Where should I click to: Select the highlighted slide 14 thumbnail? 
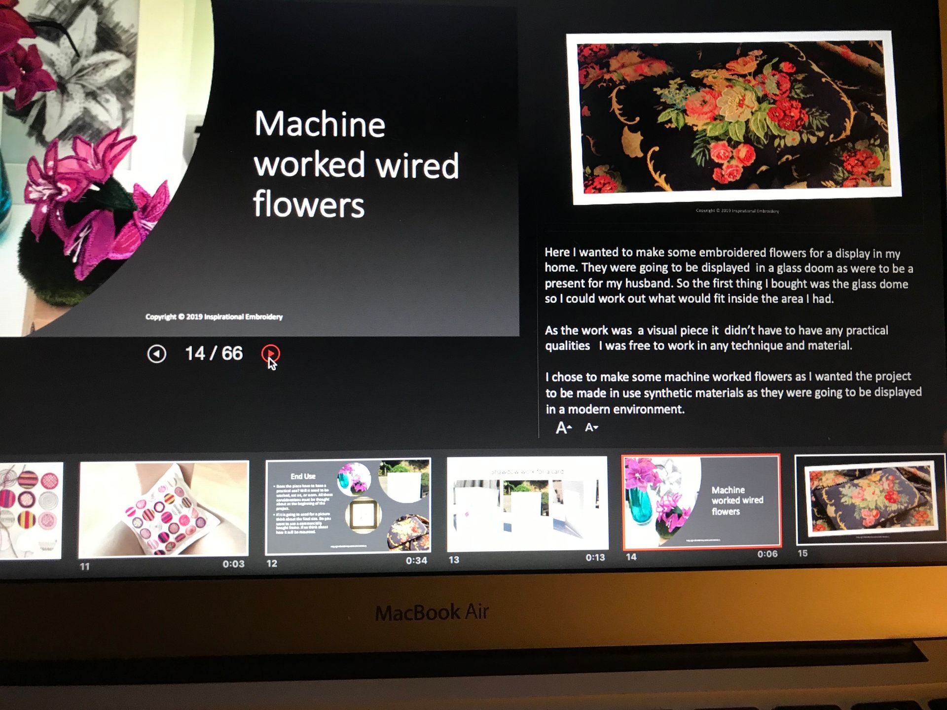point(701,501)
